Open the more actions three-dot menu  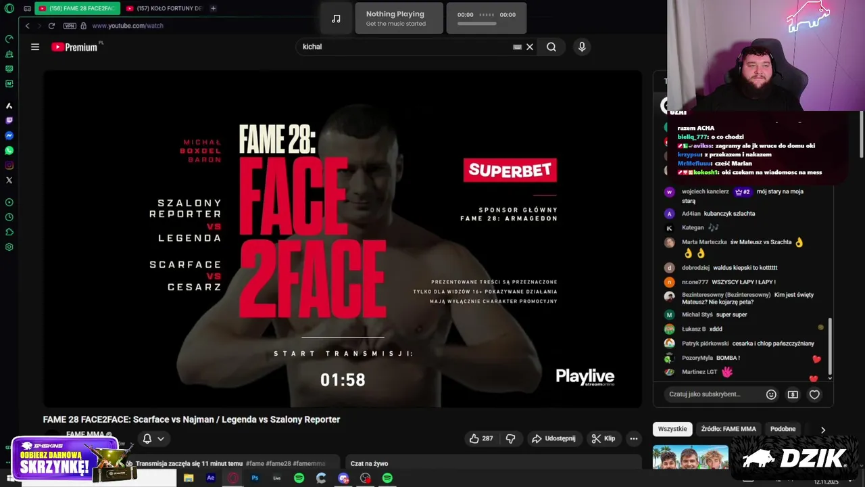tap(633, 438)
